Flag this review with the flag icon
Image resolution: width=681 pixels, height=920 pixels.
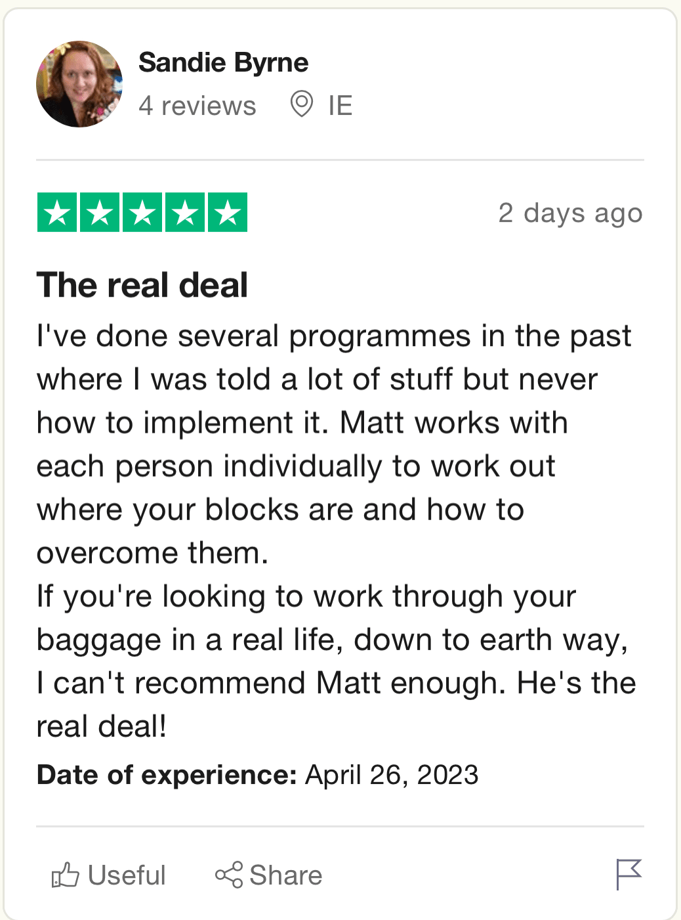tap(629, 875)
